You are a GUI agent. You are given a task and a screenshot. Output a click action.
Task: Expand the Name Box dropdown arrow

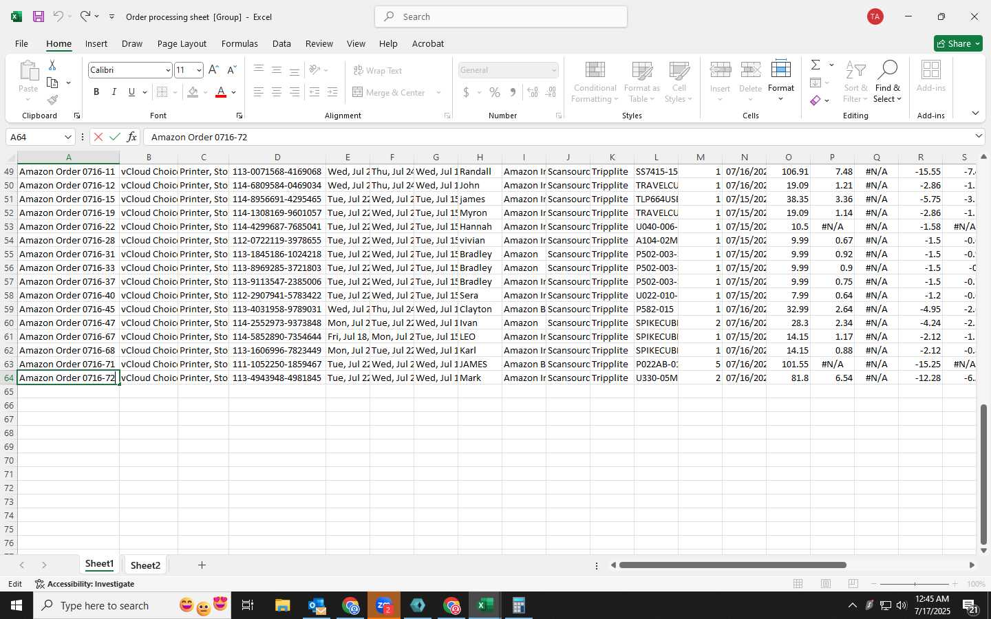67,137
